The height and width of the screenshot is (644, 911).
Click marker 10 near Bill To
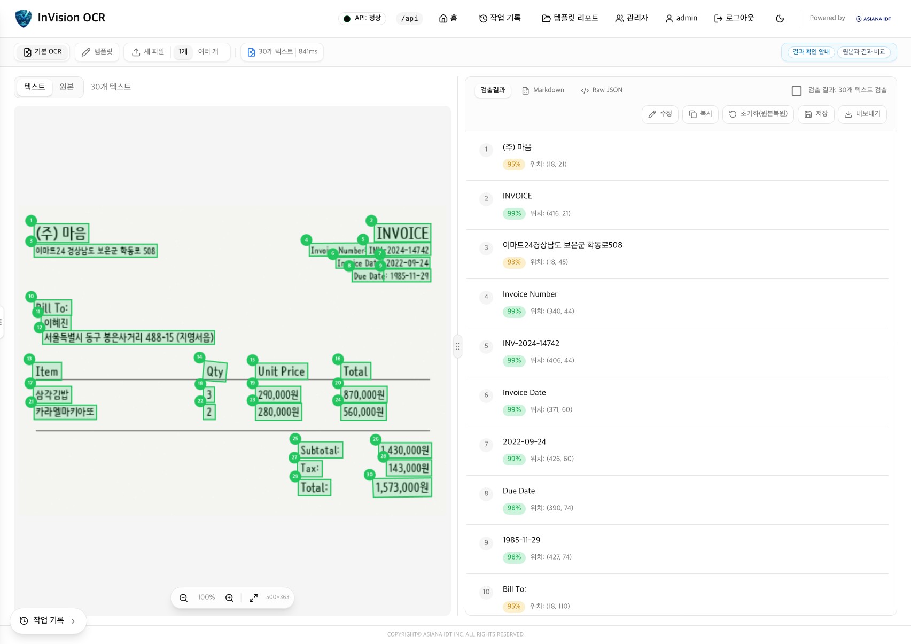[31, 296]
